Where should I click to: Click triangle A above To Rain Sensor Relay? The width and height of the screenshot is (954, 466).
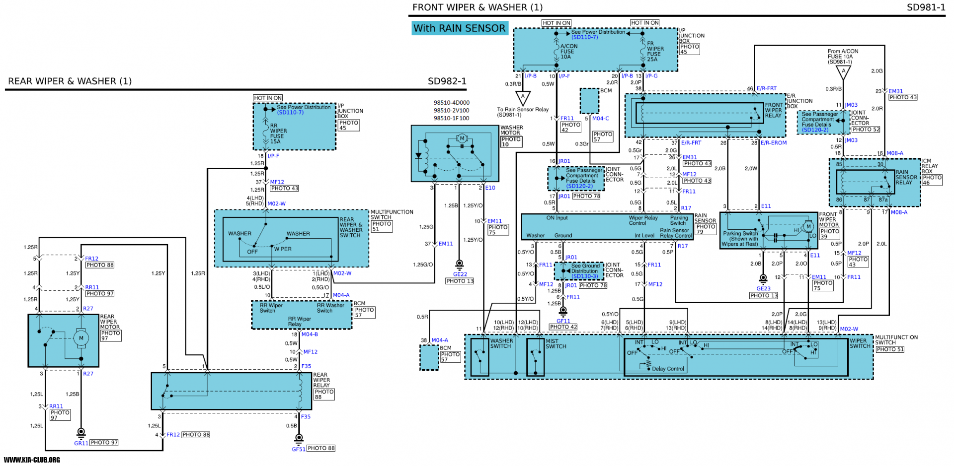(523, 97)
